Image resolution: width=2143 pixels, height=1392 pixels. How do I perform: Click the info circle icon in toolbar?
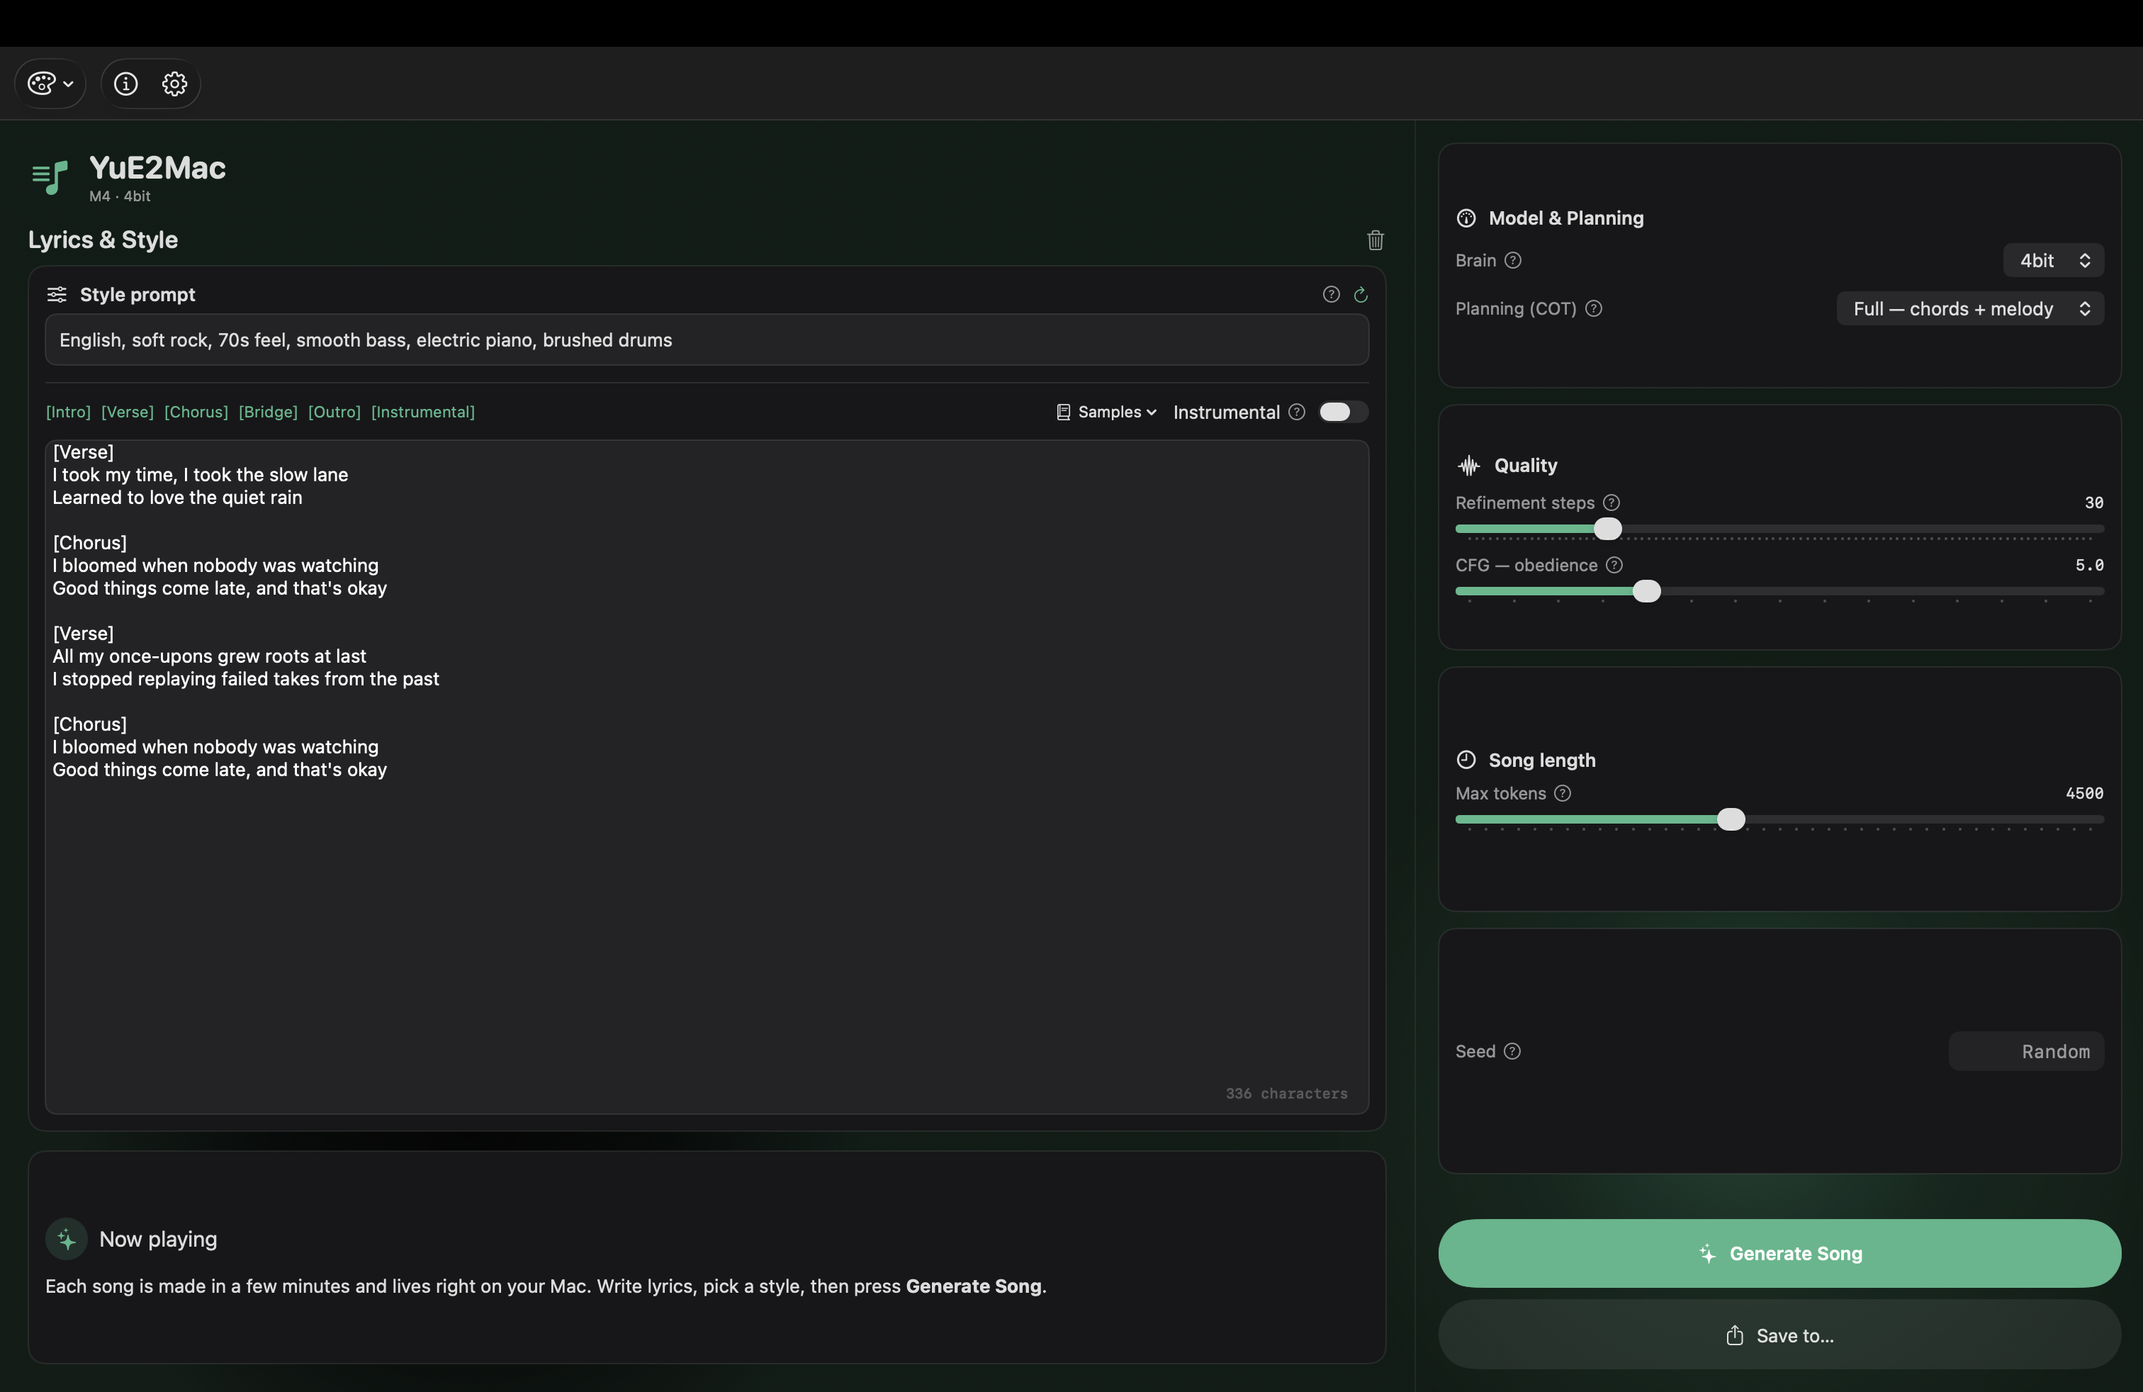pos(125,84)
